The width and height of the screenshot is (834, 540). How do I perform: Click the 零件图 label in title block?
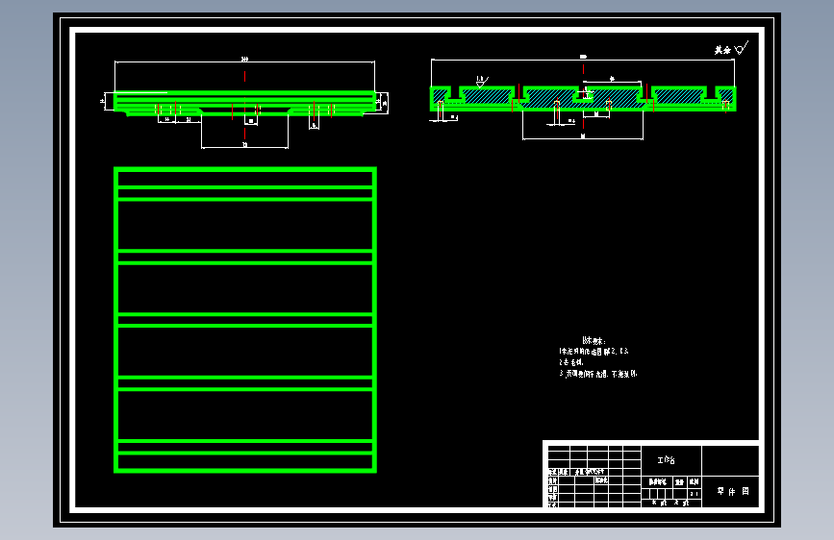(x=733, y=492)
